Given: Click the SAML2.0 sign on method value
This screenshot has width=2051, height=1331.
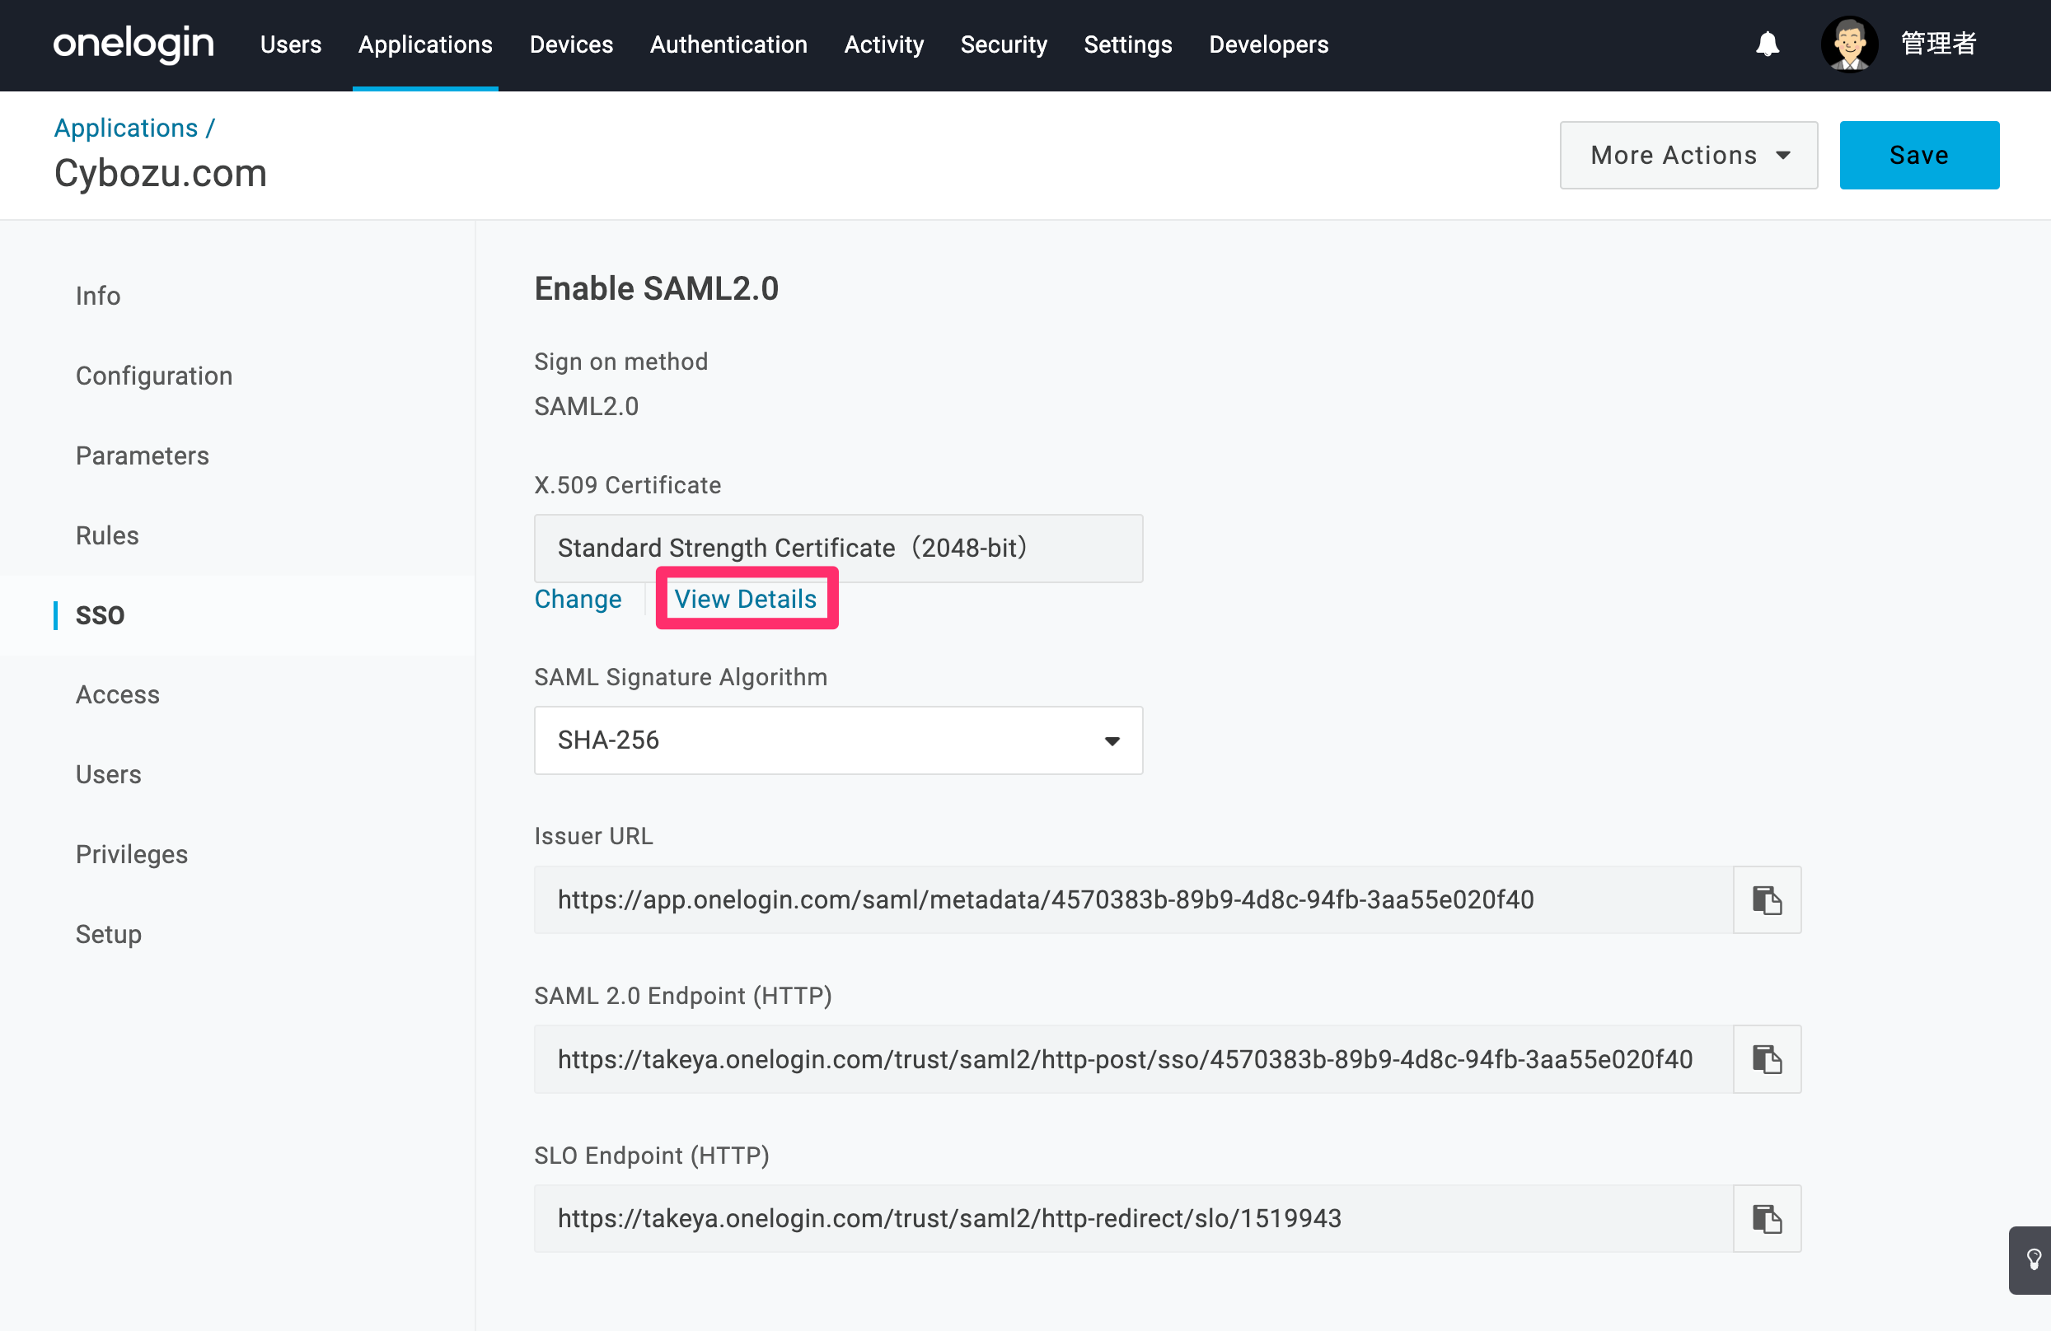Looking at the screenshot, I should pyautogui.click(x=586, y=406).
